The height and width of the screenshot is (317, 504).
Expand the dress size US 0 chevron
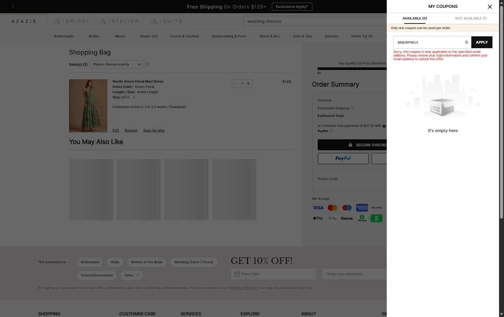(134, 97)
